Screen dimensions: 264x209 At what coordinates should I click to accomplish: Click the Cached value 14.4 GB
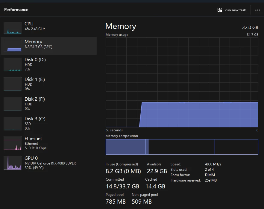click(155, 186)
